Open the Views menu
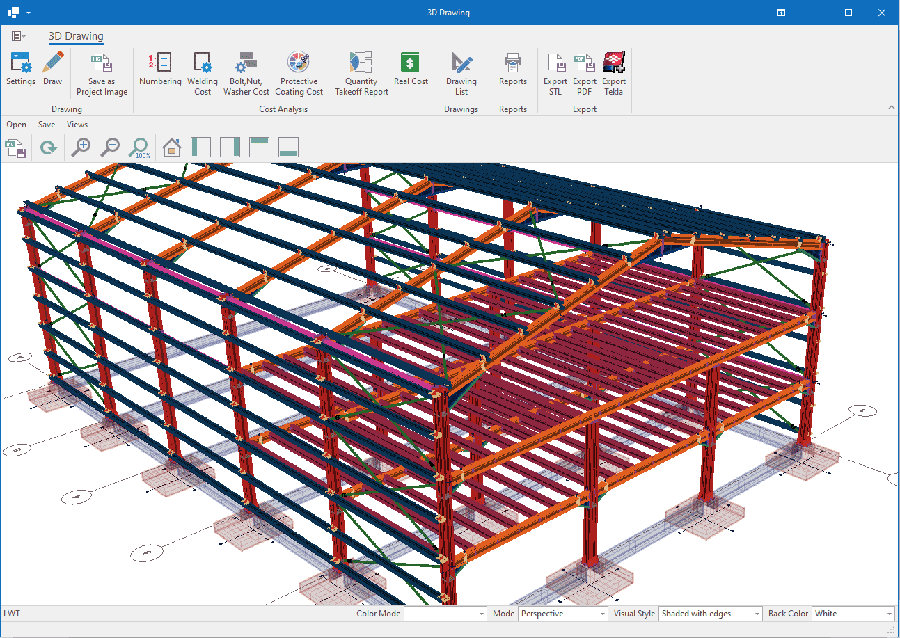 pos(77,125)
